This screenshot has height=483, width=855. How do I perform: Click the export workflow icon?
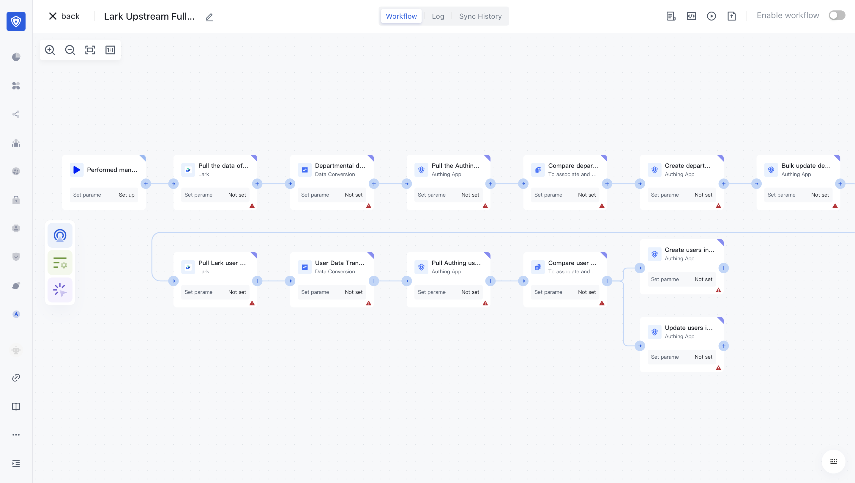coord(731,16)
